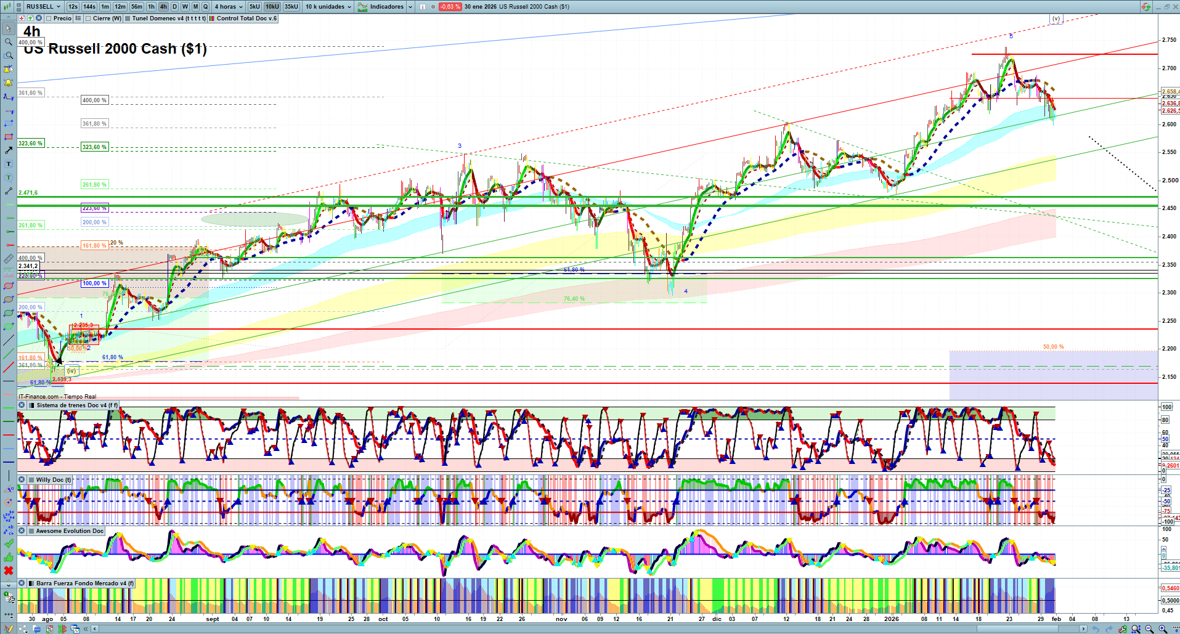Switch to the 1h timeframe
Image resolution: width=1180 pixels, height=634 pixels.
click(151, 7)
